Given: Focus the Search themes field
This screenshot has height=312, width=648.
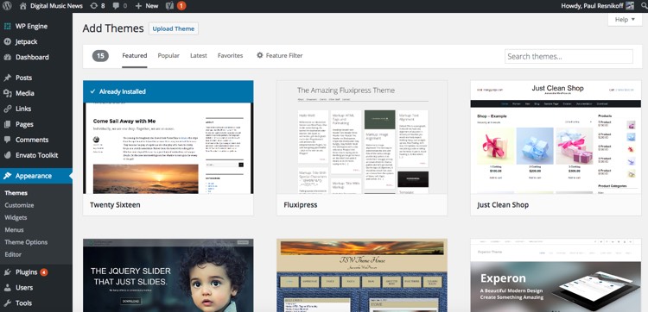Looking at the screenshot, I should coord(569,57).
